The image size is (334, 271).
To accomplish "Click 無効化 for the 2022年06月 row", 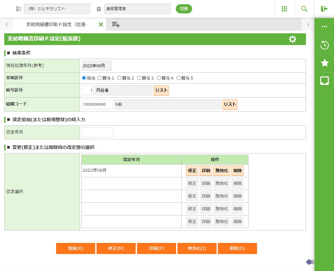I will pyautogui.click(x=221, y=171).
